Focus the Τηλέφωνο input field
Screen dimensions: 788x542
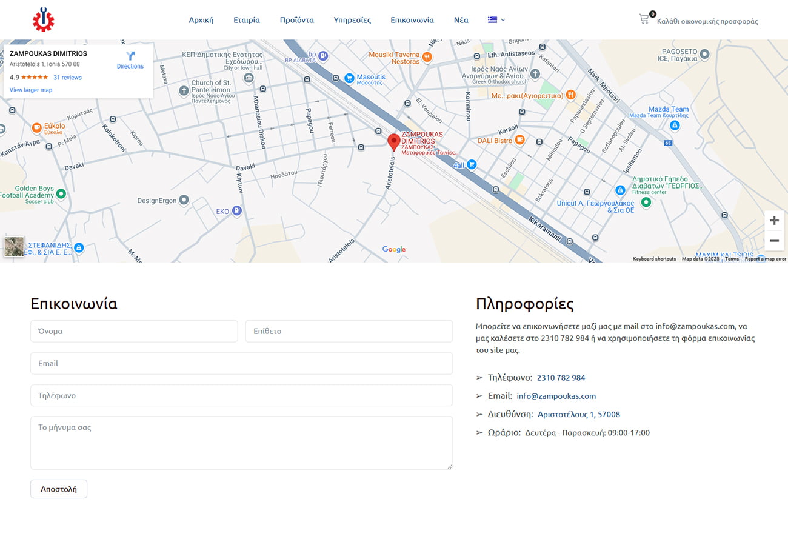point(241,395)
